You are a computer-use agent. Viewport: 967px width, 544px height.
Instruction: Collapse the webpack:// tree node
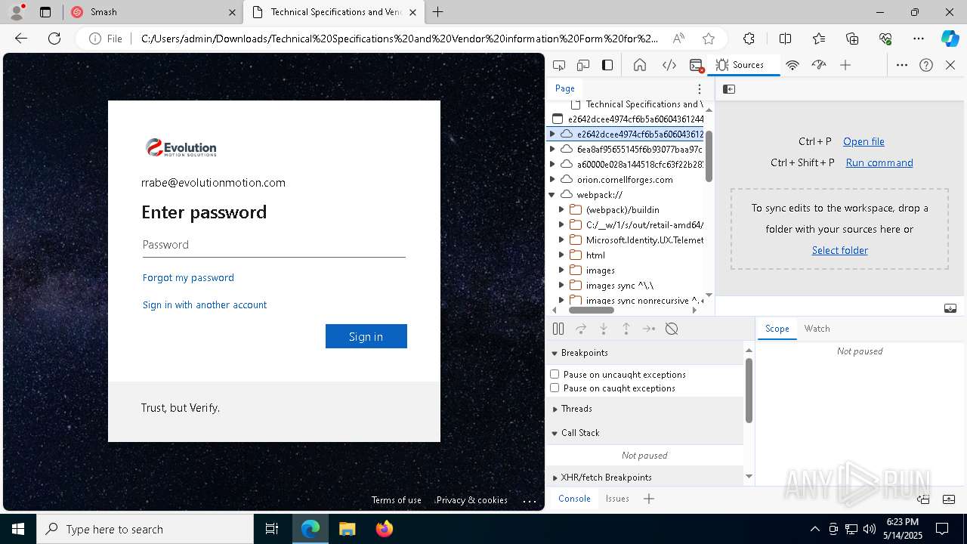tap(552, 194)
